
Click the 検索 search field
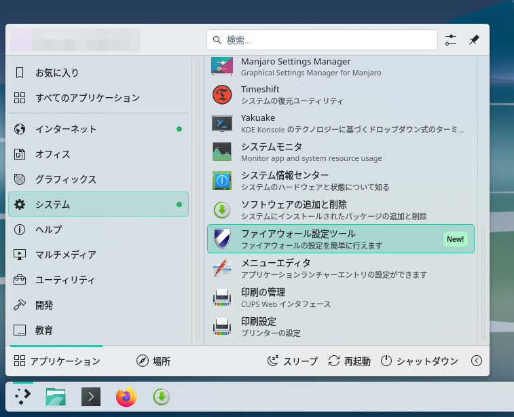tap(322, 40)
